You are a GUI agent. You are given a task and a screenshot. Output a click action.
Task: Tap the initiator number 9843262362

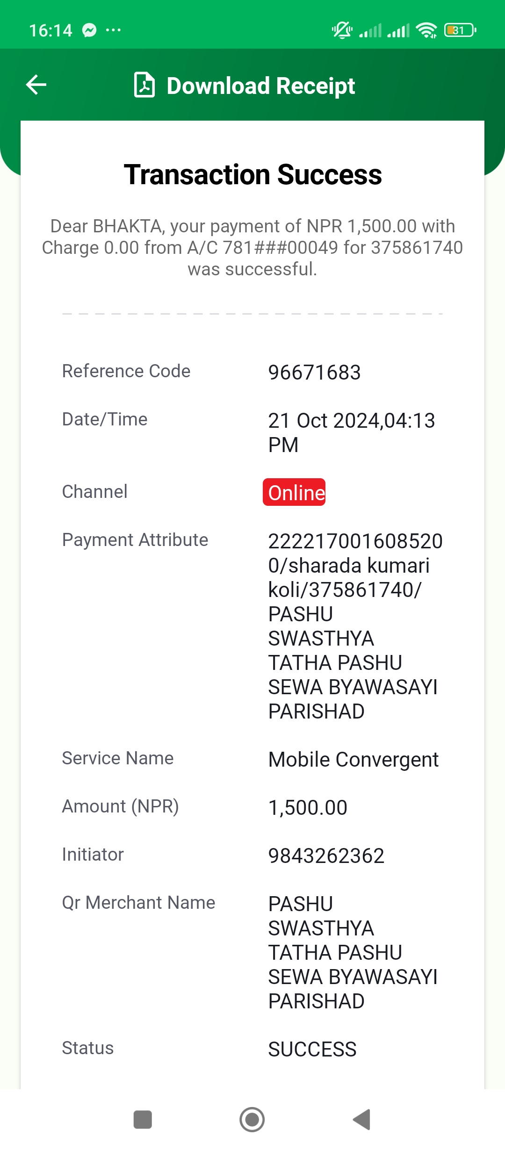326,856
